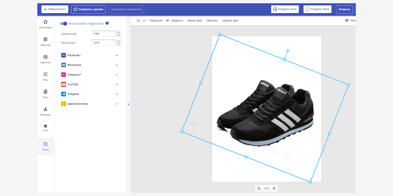
Task: Click Эффекты in the image toolbar
Action: click(x=175, y=21)
